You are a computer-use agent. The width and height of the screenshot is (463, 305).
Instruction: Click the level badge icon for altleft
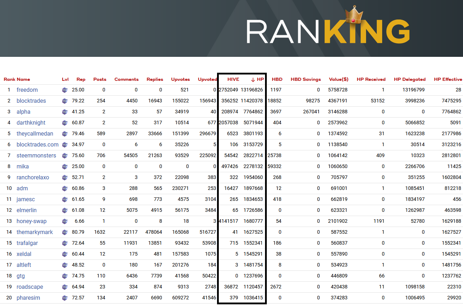pos(65,265)
